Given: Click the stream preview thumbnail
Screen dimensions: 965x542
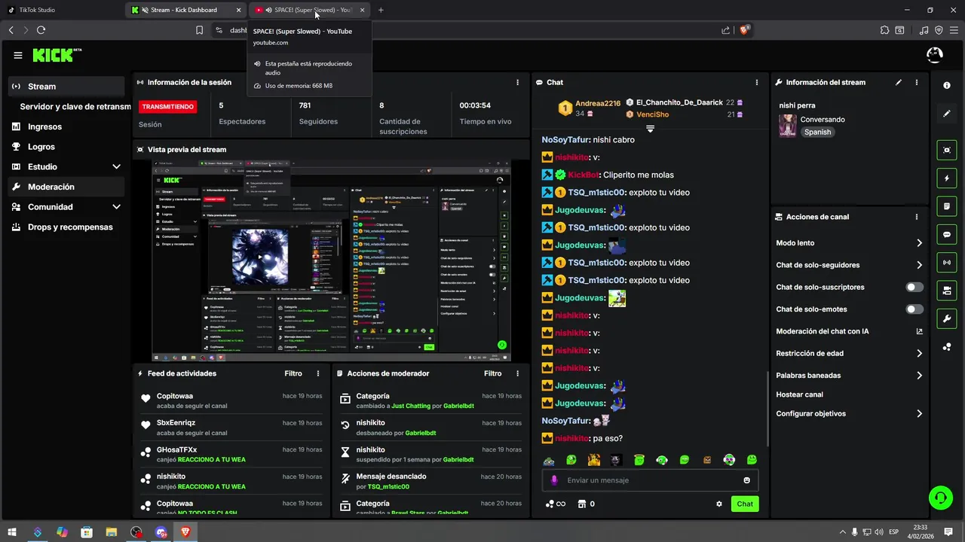Looking at the screenshot, I should pyautogui.click(x=332, y=260).
